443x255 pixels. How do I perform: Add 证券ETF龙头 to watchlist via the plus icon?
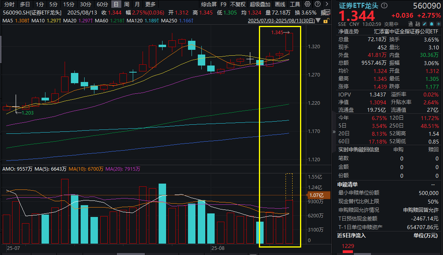(x=438, y=24)
